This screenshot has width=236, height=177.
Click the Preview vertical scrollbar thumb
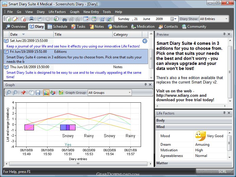[230, 72]
